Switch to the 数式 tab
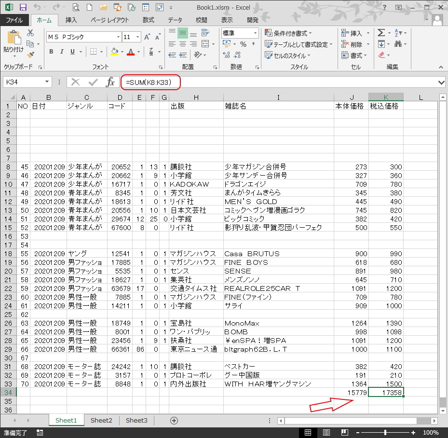The width and height of the screenshot is (448, 438). click(x=149, y=20)
